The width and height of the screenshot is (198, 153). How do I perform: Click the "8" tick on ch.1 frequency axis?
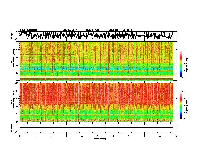point(17,49)
